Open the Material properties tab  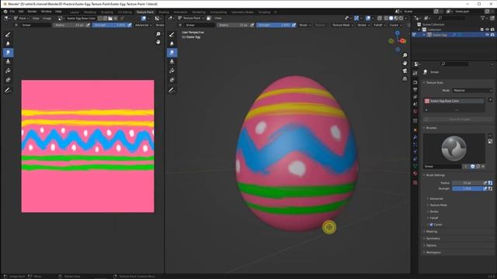415,174
